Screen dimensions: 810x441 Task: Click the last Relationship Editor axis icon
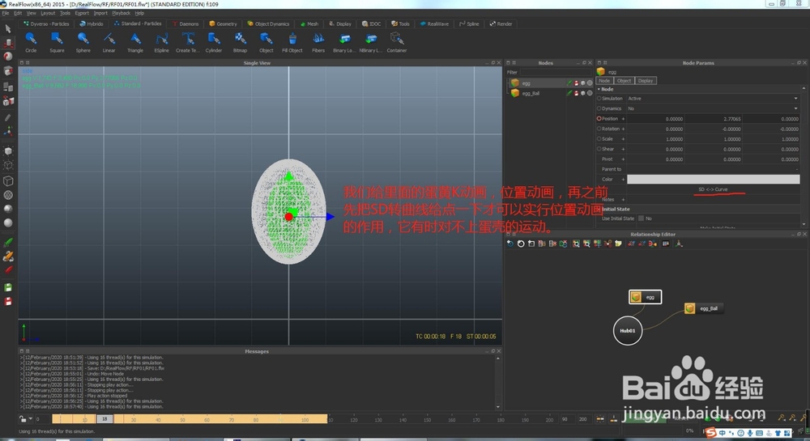tap(679, 244)
